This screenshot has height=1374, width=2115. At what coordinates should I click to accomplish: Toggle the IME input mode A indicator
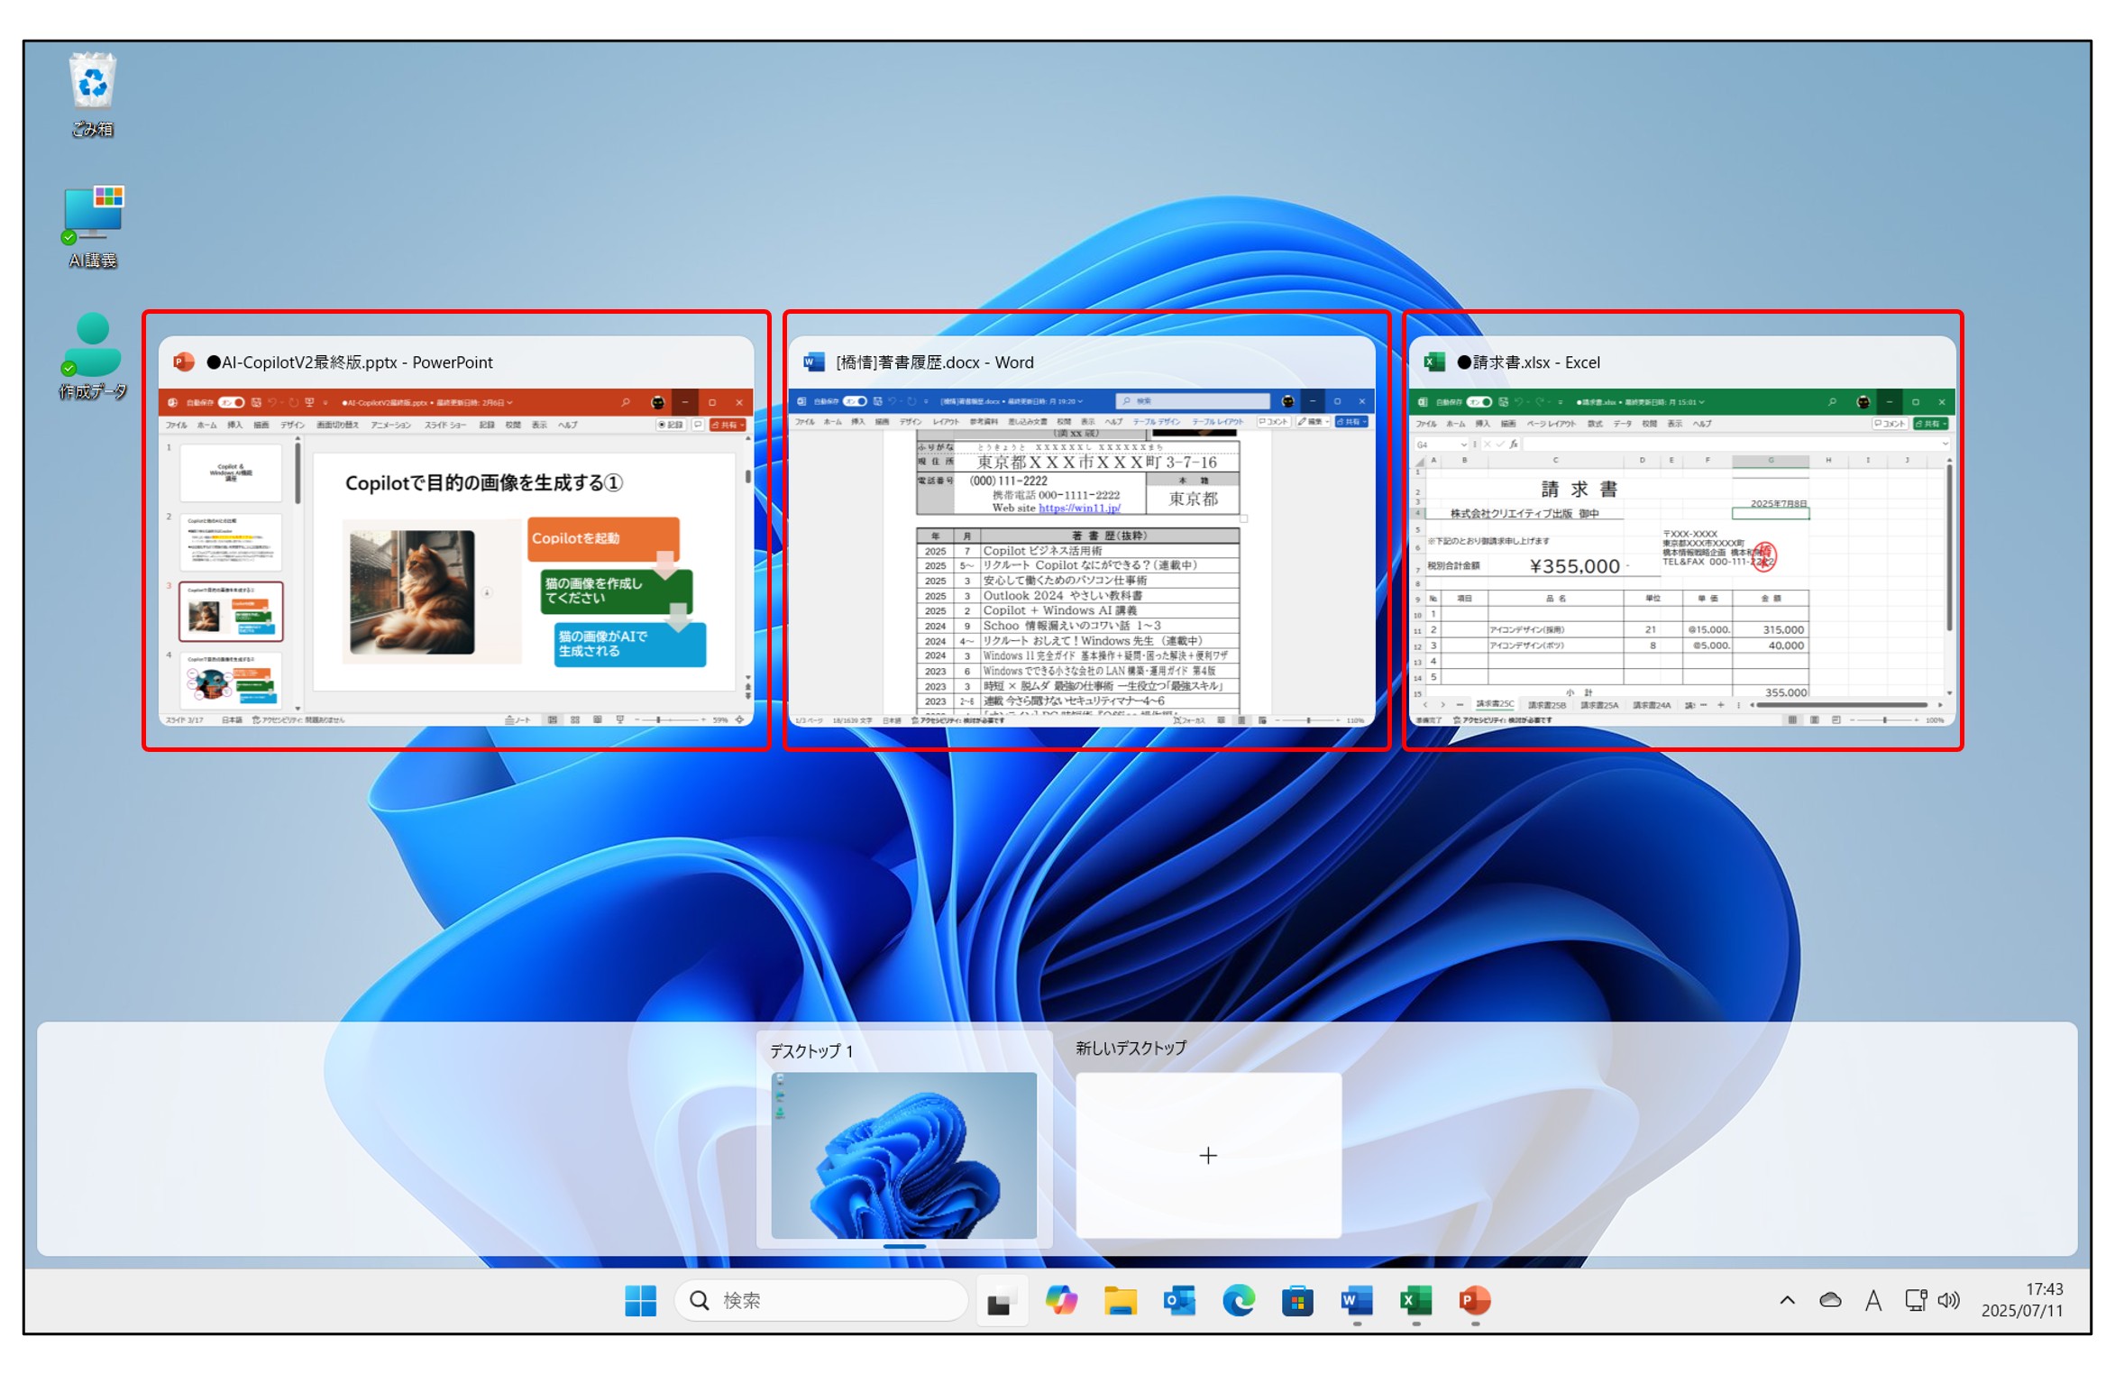click(1873, 1300)
